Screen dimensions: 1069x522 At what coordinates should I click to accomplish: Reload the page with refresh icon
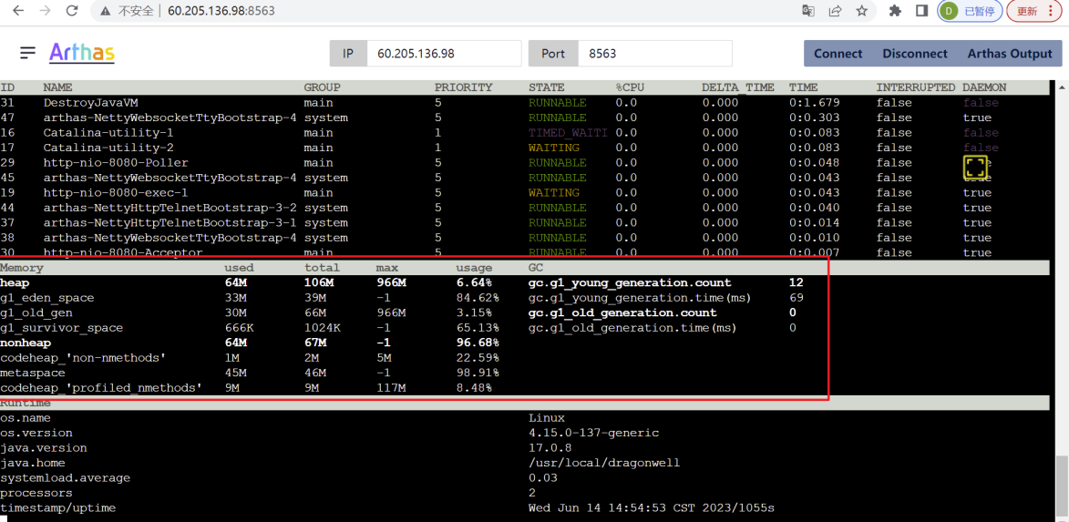point(72,11)
